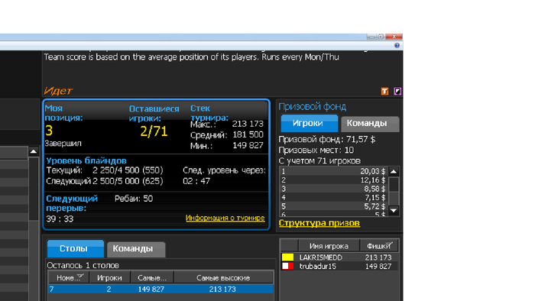This screenshot has height=301, width=535.
Task: Click the Призовых мест: 10 text
Action: [316, 150]
